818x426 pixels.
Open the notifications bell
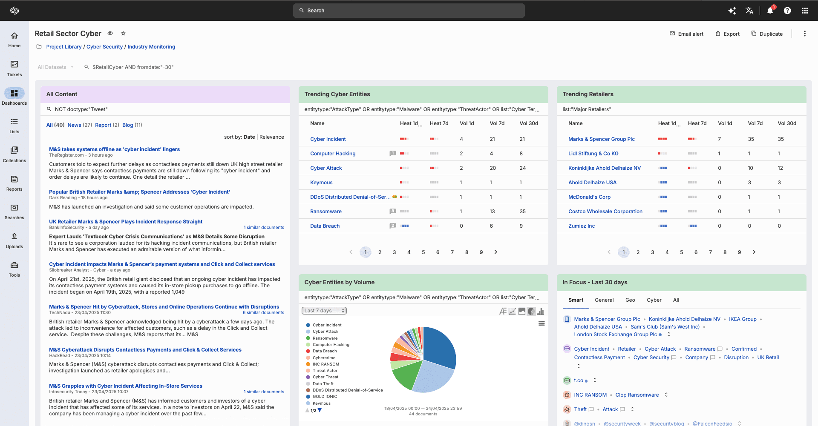point(770,11)
